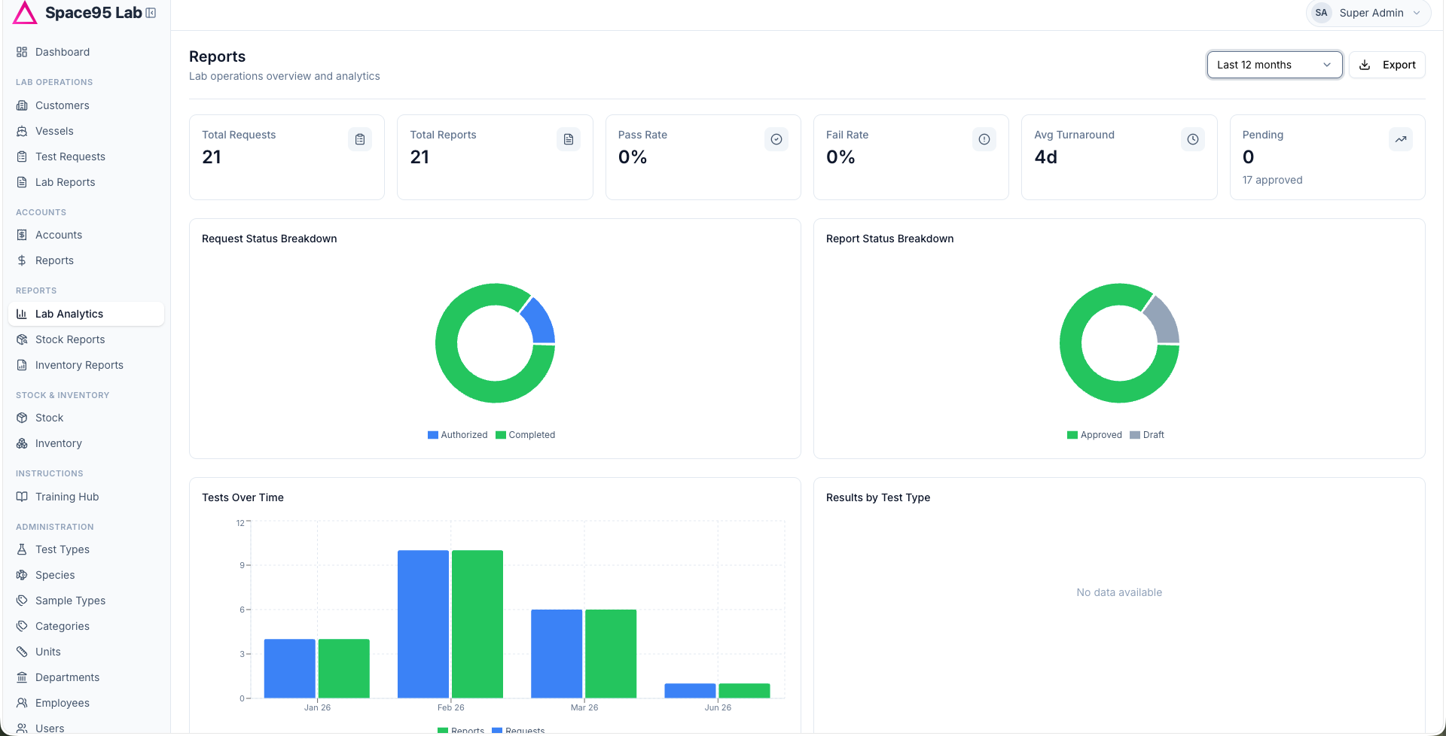Click the Approved legend entry

1094,435
